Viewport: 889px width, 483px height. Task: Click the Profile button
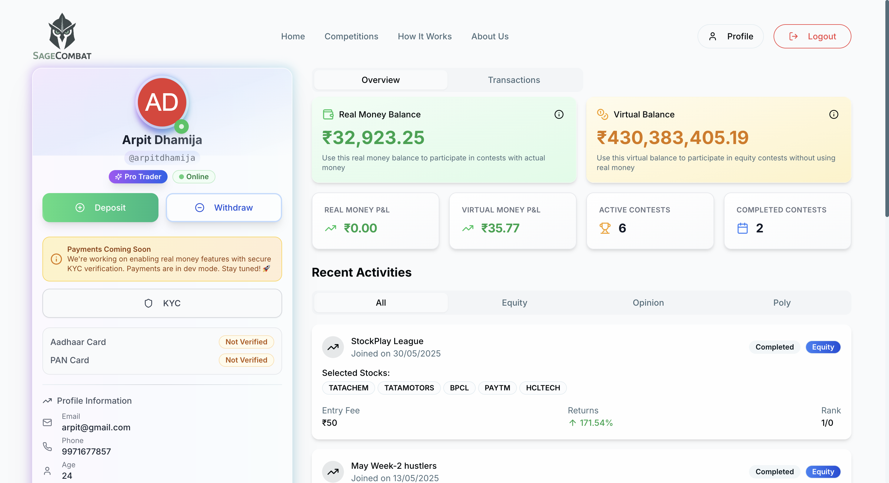pos(731,36)
